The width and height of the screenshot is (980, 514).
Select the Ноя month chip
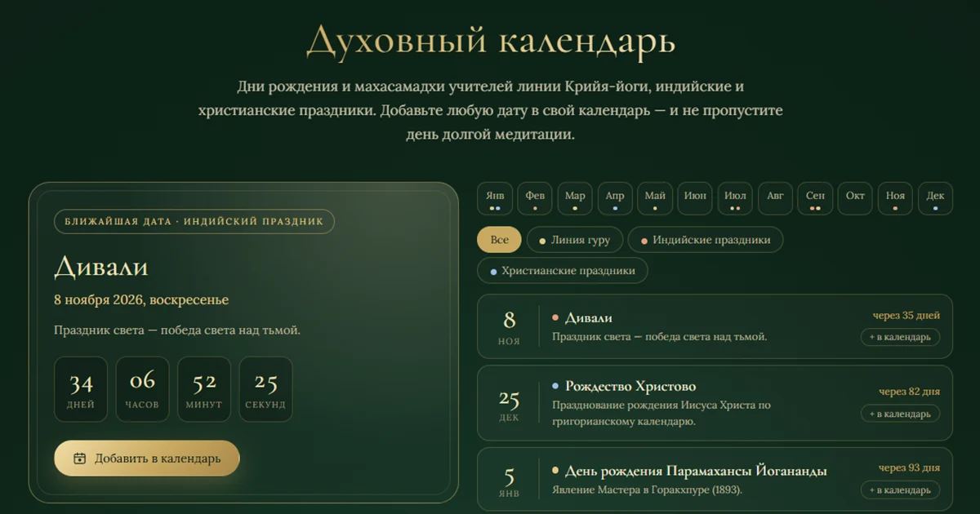tap(895, 198)
